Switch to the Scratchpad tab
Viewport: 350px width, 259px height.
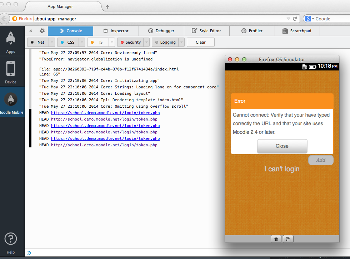pyautogui.click(x=297, y=31)
